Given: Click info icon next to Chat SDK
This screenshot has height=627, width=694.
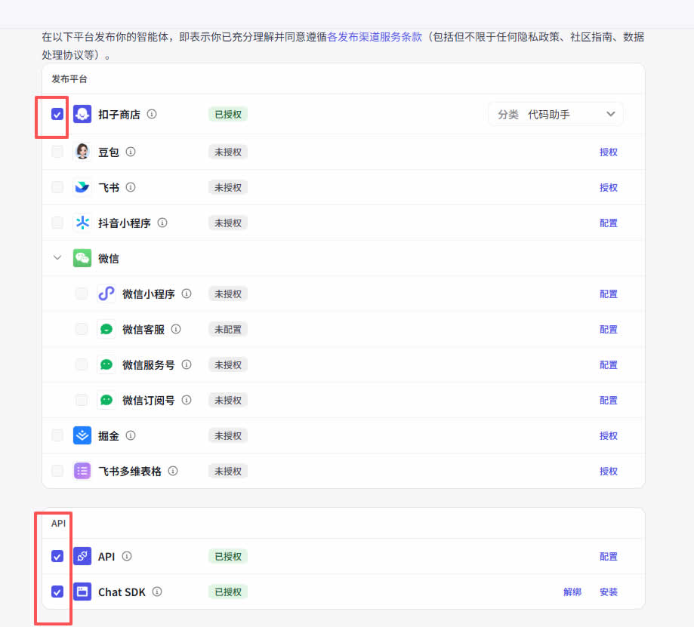Looking at the screenshot, I should 157,592.
